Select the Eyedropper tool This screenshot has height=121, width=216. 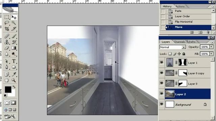(14, 74)
